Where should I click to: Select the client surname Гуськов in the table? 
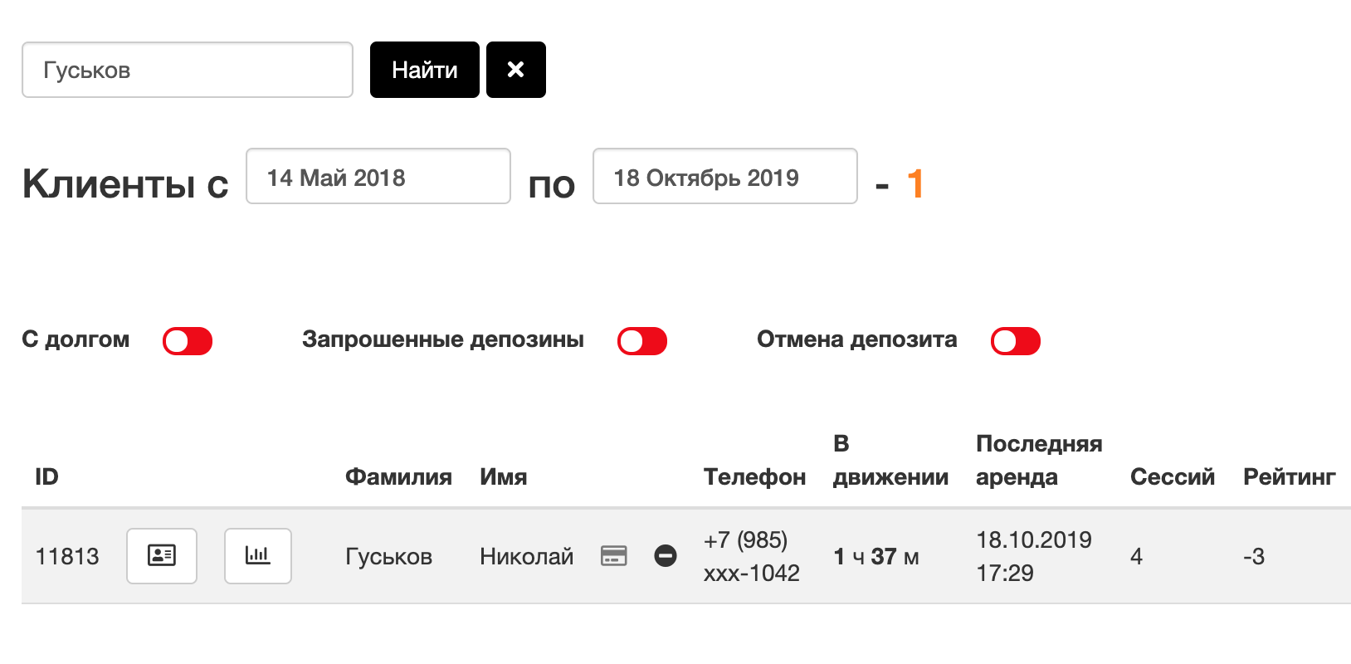tap(389, 556)
